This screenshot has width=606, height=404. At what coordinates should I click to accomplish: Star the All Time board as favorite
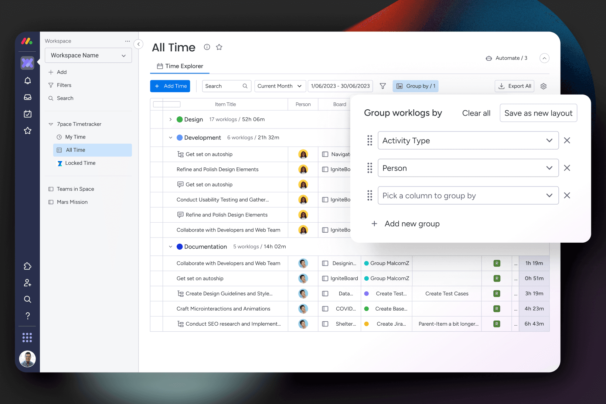coord(219,47)
